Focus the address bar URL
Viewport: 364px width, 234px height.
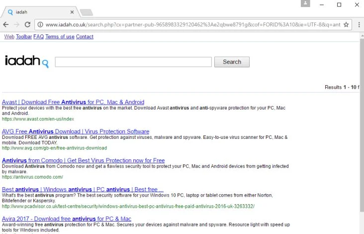193,24
